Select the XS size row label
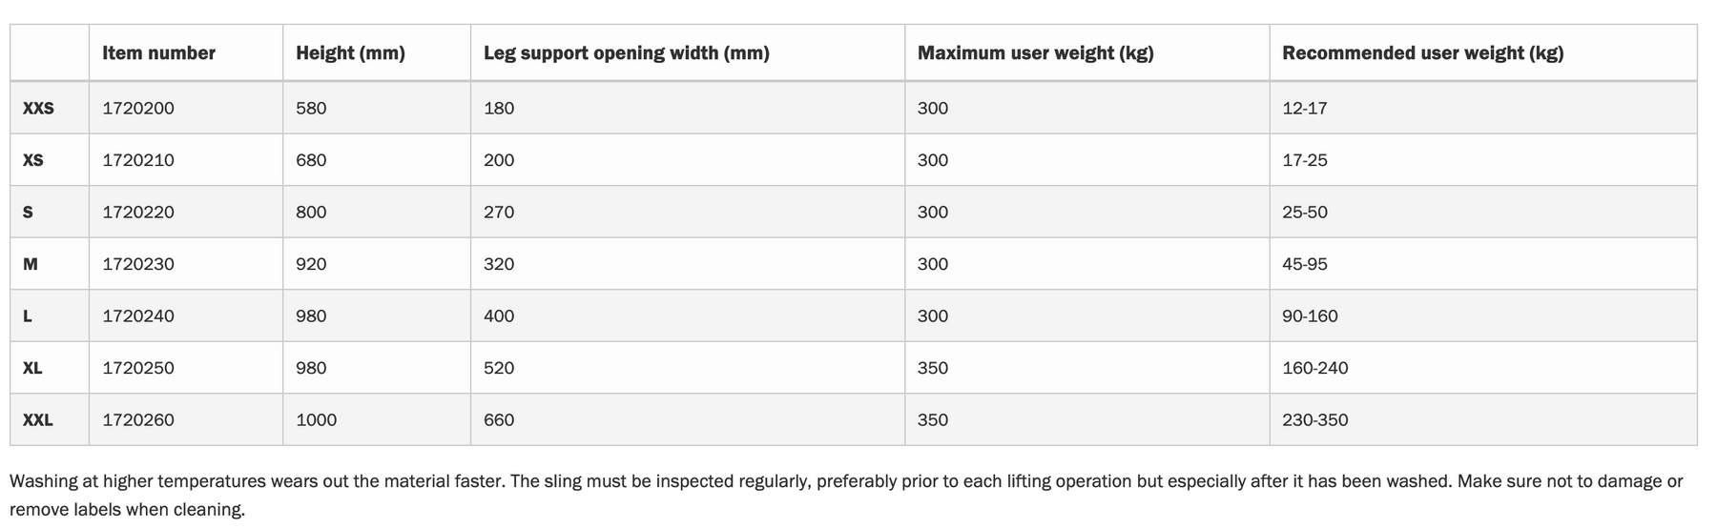Image resolution: width=1717 pixels, height=529 pixels. click(x=32, y=160)
